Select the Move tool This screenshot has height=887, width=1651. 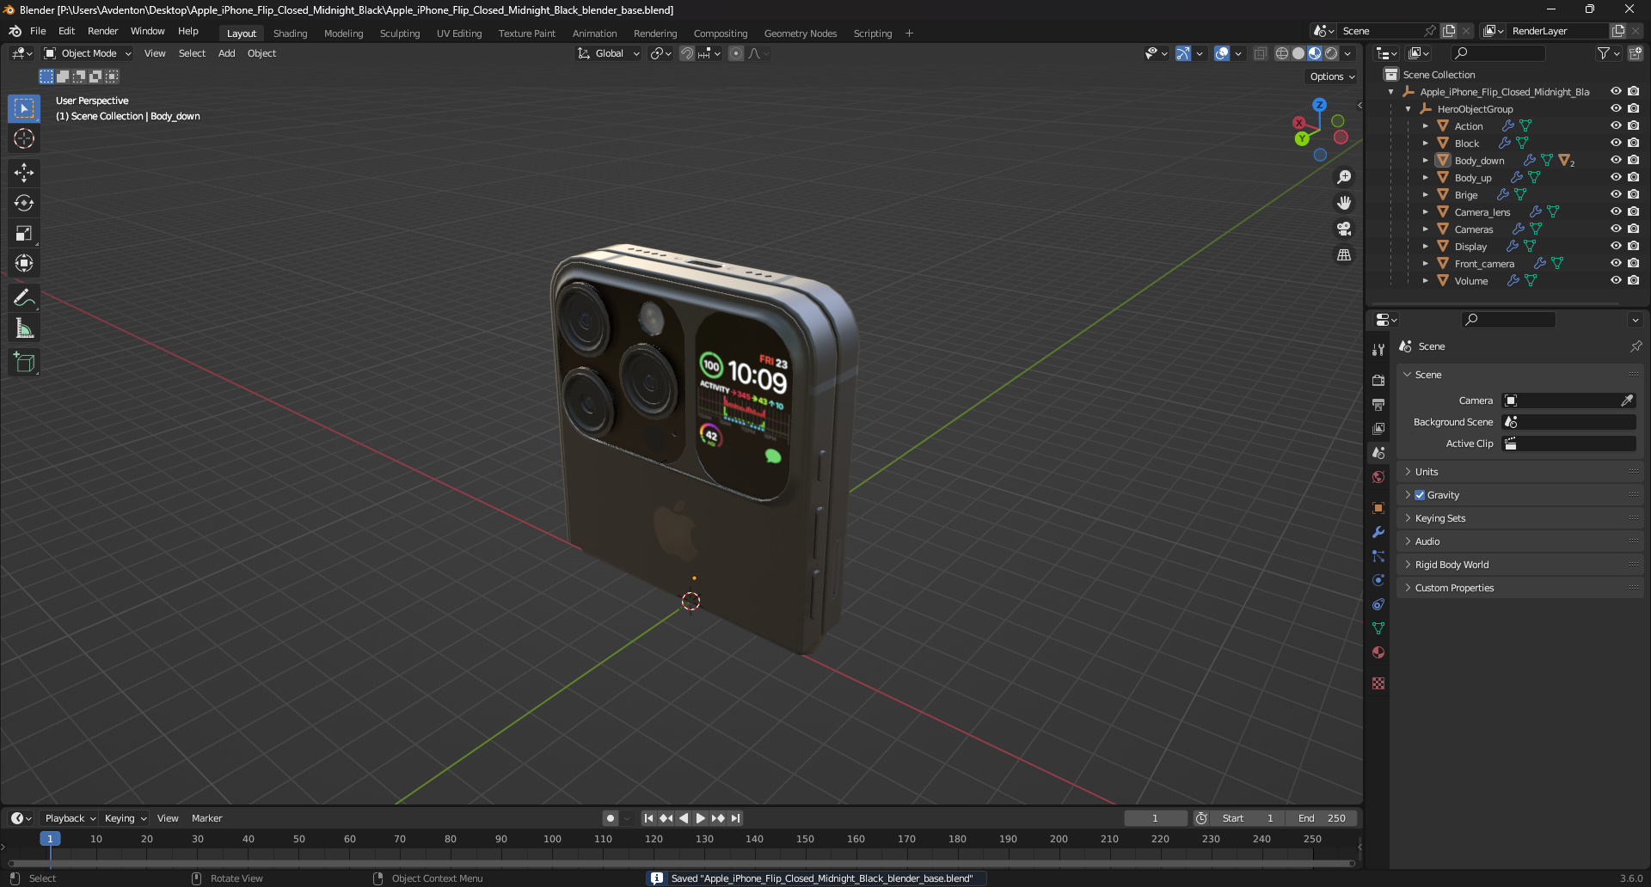24,173
